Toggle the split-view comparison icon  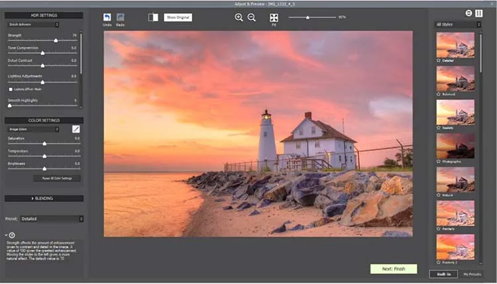(x=154, y=17)
